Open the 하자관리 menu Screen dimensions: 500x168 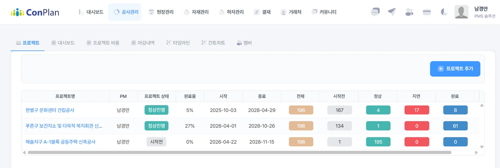[231, 12]
